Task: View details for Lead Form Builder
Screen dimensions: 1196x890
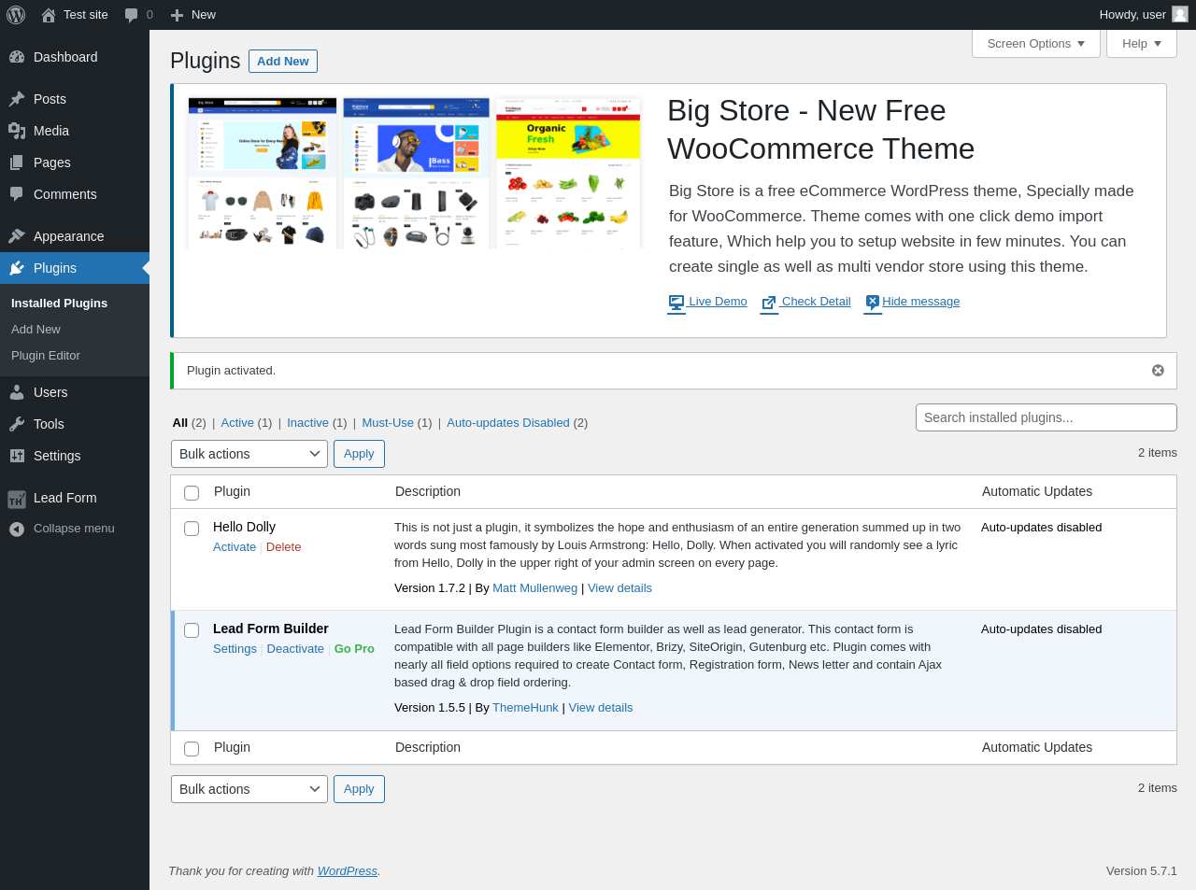Action: pyautogui.click(x=601, y=708)
